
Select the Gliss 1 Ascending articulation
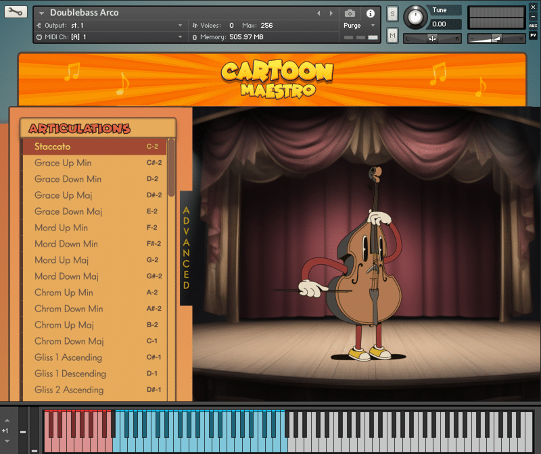click(x=68, y=357)
